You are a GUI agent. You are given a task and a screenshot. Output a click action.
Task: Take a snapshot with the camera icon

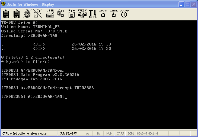[82, 13]
